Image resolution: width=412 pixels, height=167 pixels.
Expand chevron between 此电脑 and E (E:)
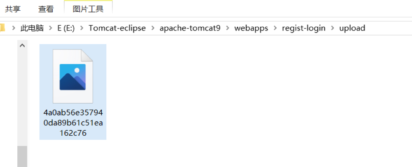tap(51, 28)
